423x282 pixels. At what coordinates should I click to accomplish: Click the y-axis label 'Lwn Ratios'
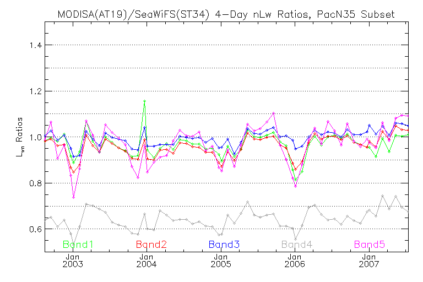pos(19,137)
